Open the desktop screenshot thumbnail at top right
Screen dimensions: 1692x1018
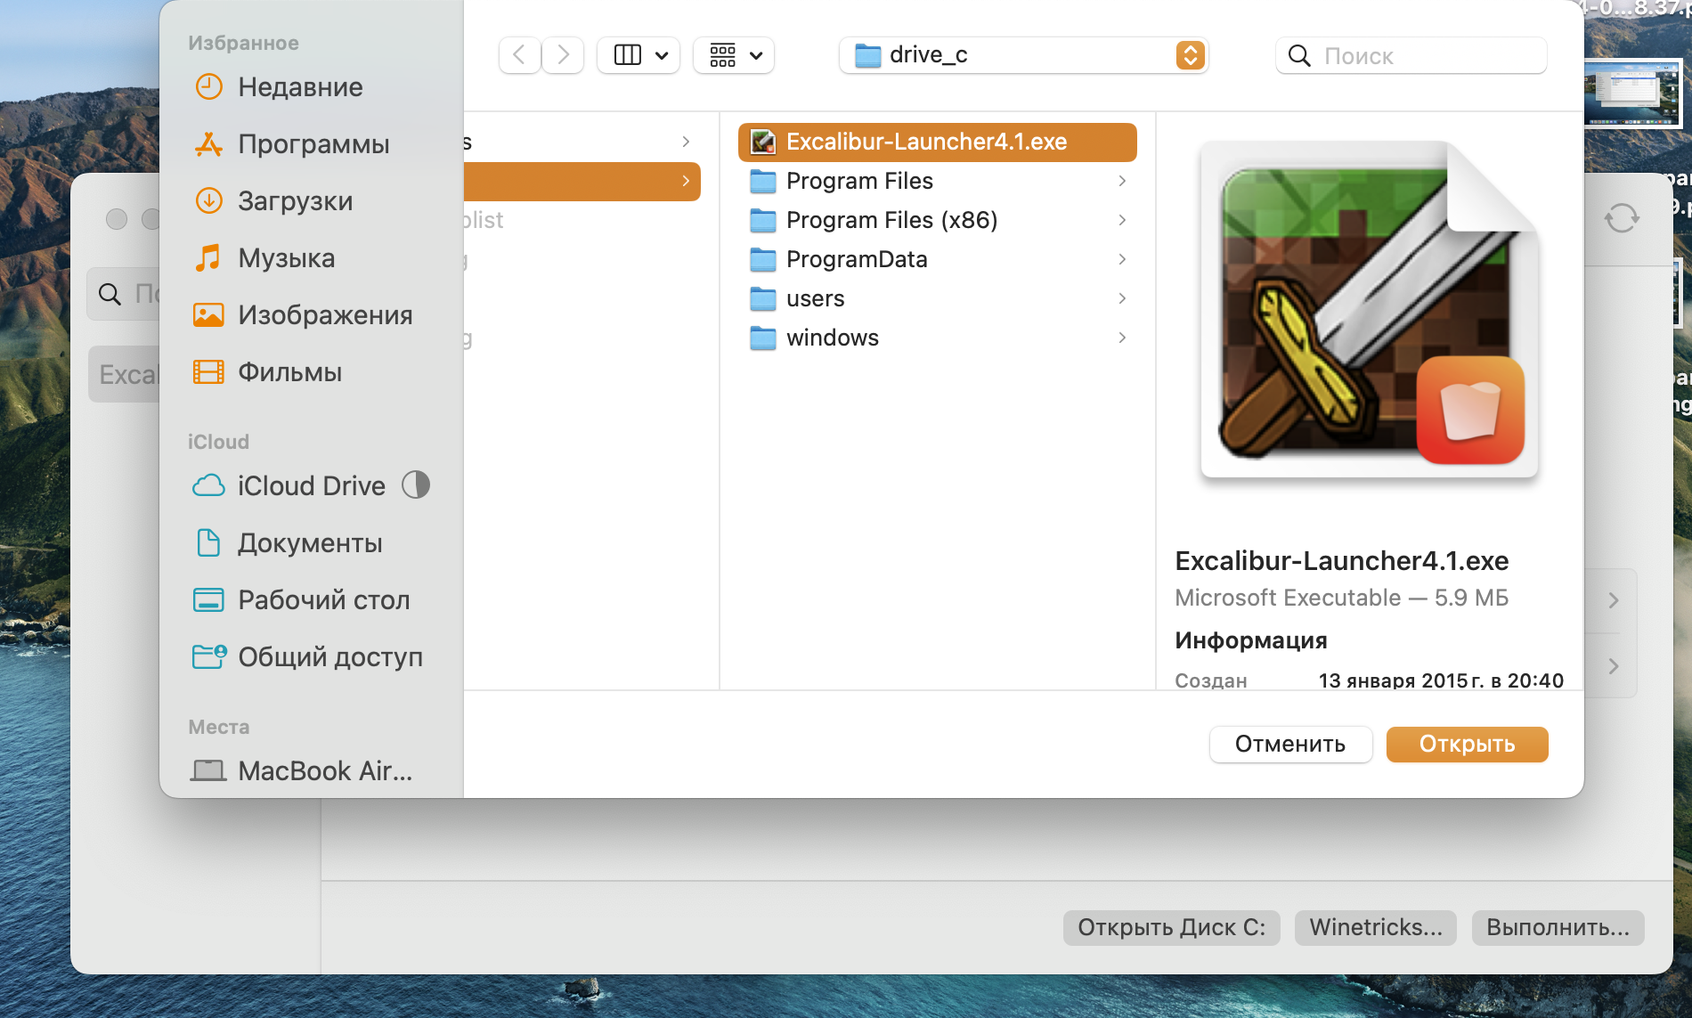tap(1632, 93)
